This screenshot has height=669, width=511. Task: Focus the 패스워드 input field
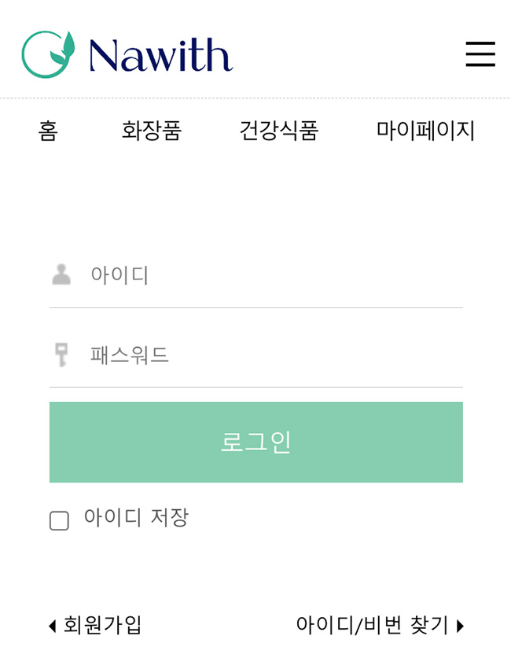pyautogui.click(x=256, y=355)
